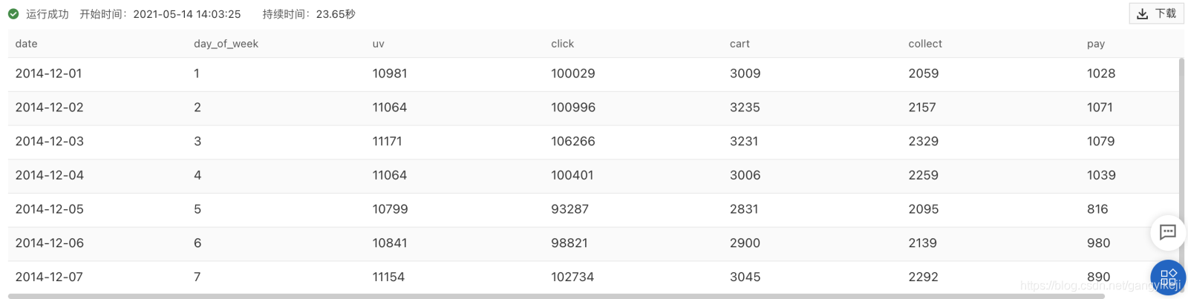Click the uv column header
Screen dimensions: 1188x299
coord(379,44)
